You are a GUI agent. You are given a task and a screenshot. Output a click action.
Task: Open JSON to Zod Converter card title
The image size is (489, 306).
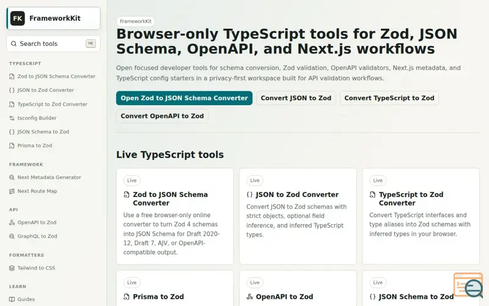point(297,195)
